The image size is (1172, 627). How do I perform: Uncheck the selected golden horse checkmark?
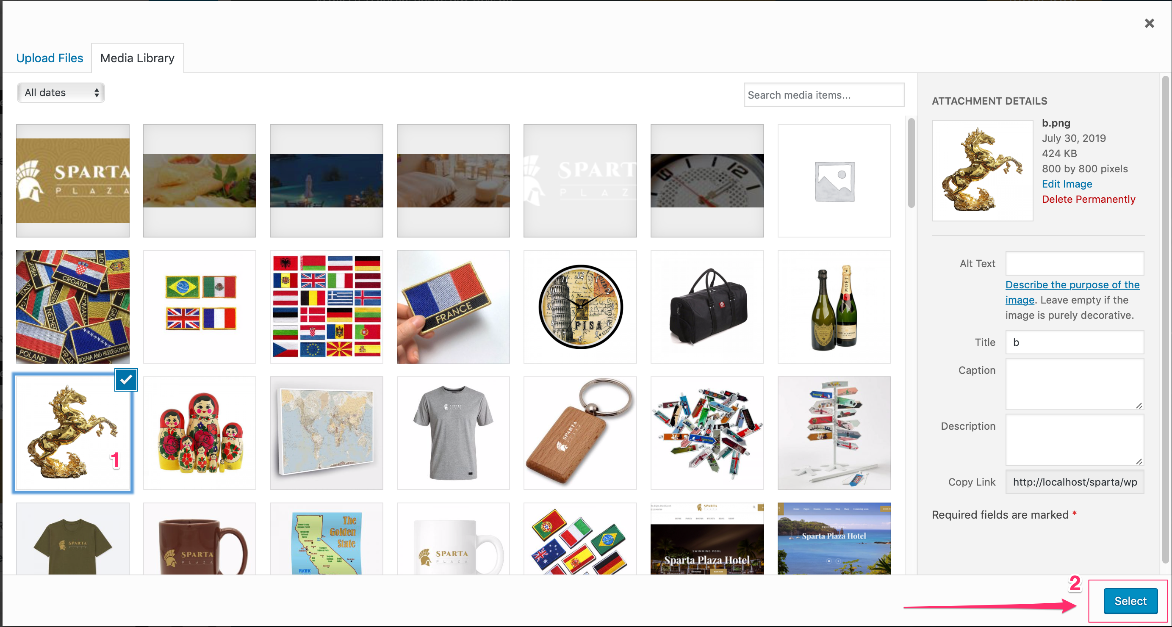point(126,380)
